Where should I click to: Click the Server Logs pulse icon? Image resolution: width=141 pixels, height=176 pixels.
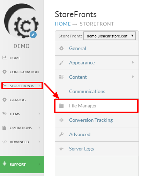pos(61,149)
